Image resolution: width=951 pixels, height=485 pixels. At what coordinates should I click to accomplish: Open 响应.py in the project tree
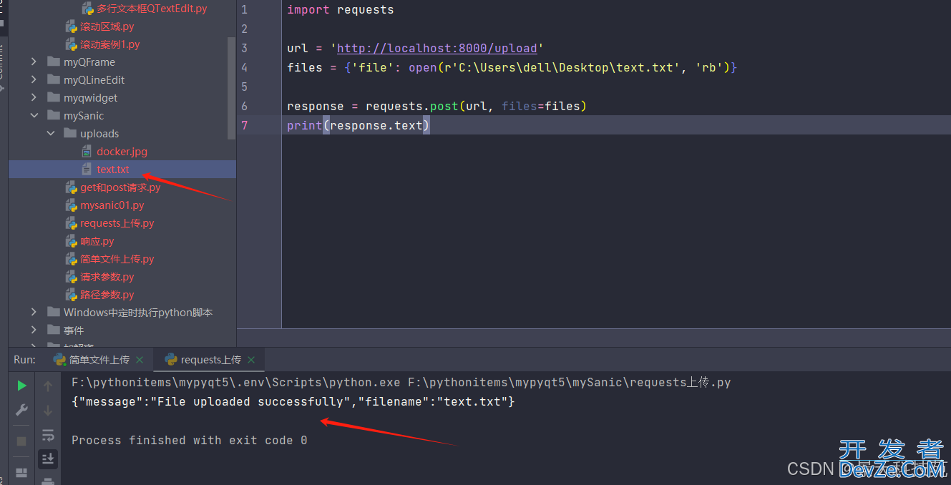pos(97,241)
